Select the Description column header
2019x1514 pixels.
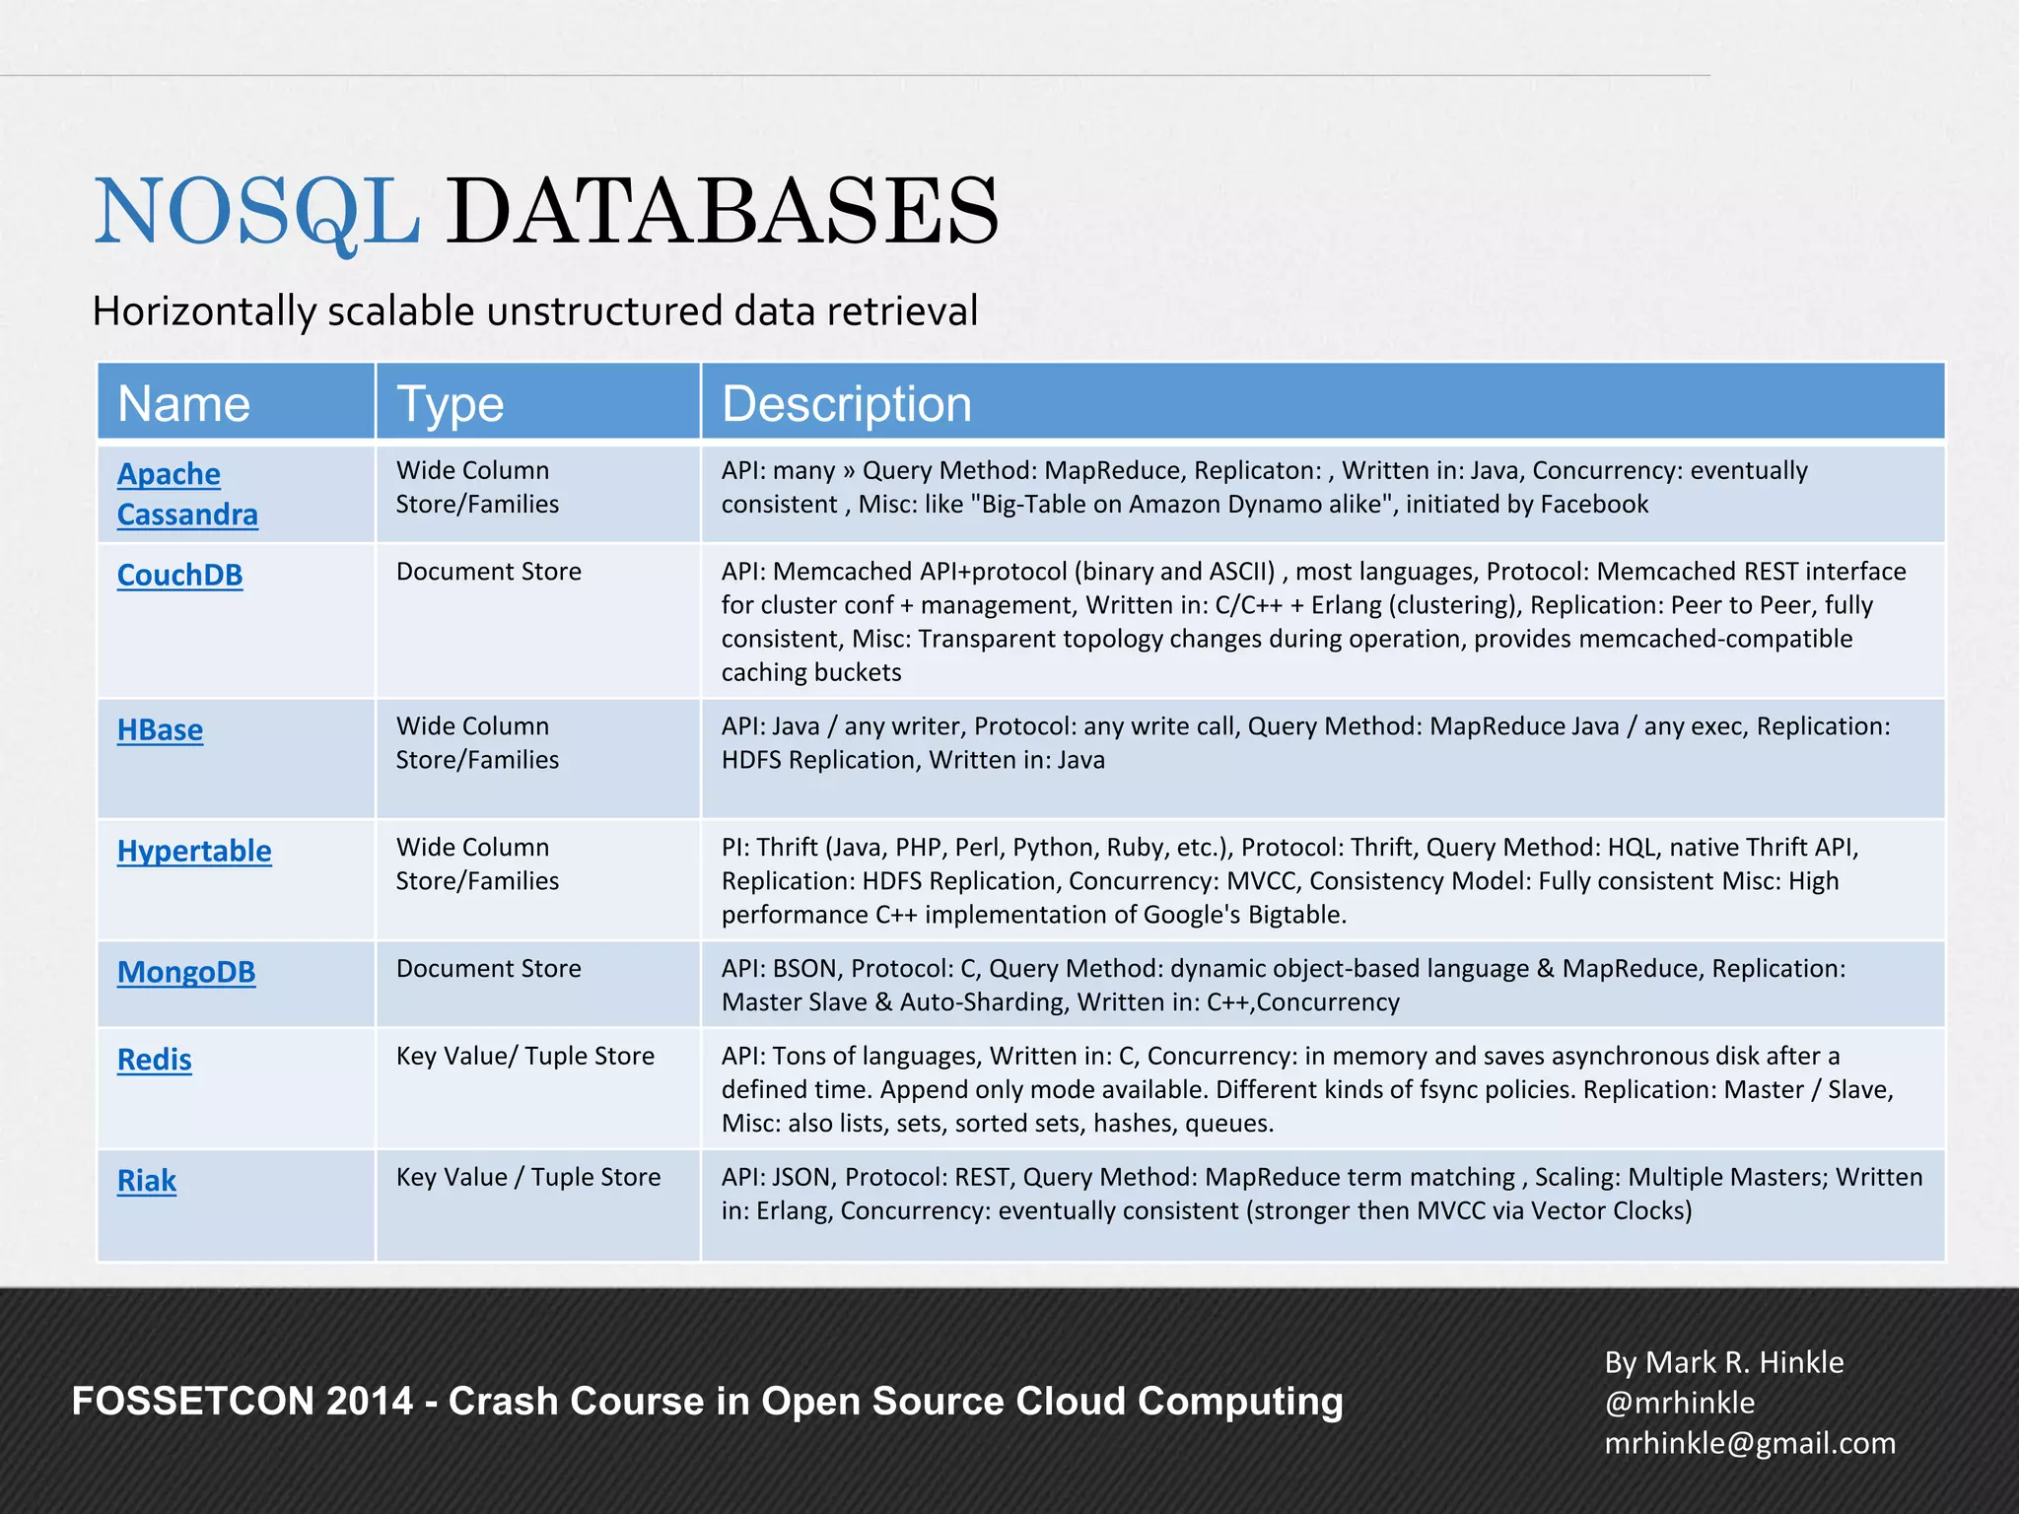click(1323, 402)
